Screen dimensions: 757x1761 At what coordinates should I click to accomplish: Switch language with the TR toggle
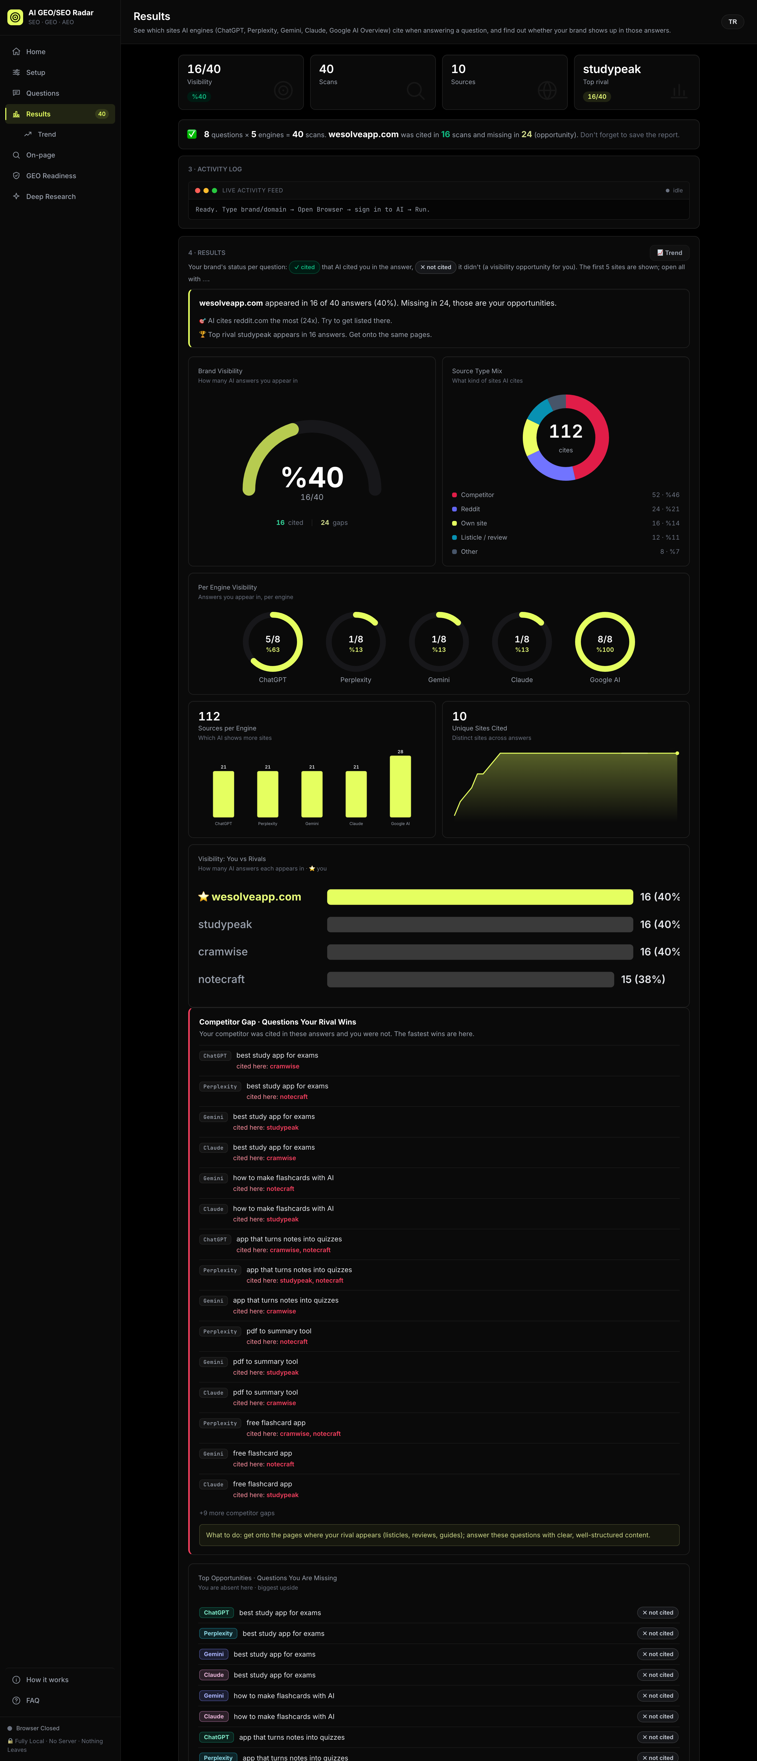coord(732,22)
